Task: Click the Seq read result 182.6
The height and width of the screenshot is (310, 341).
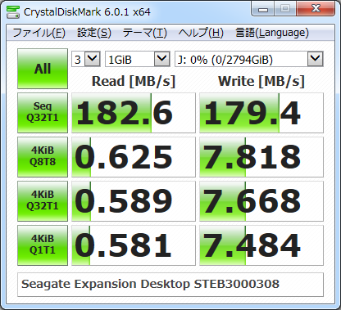Action: click(x=134, y=113)
